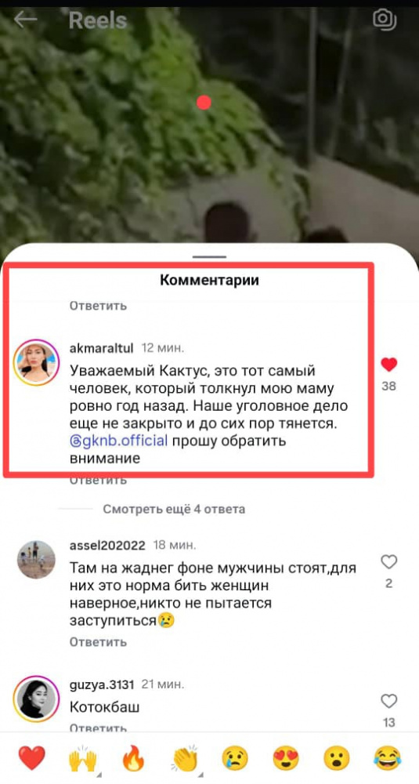This screenshot has width=419, height=784.
Task: Insert the laughing tears emoji
Action: point(388,758)
